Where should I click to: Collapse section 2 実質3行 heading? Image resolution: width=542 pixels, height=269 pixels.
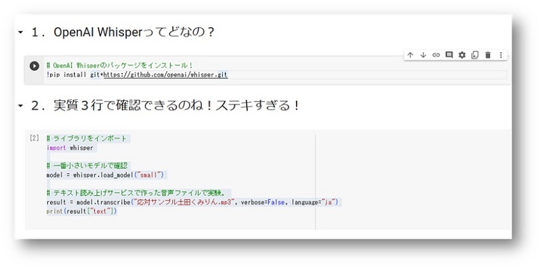tap(20, 106)
